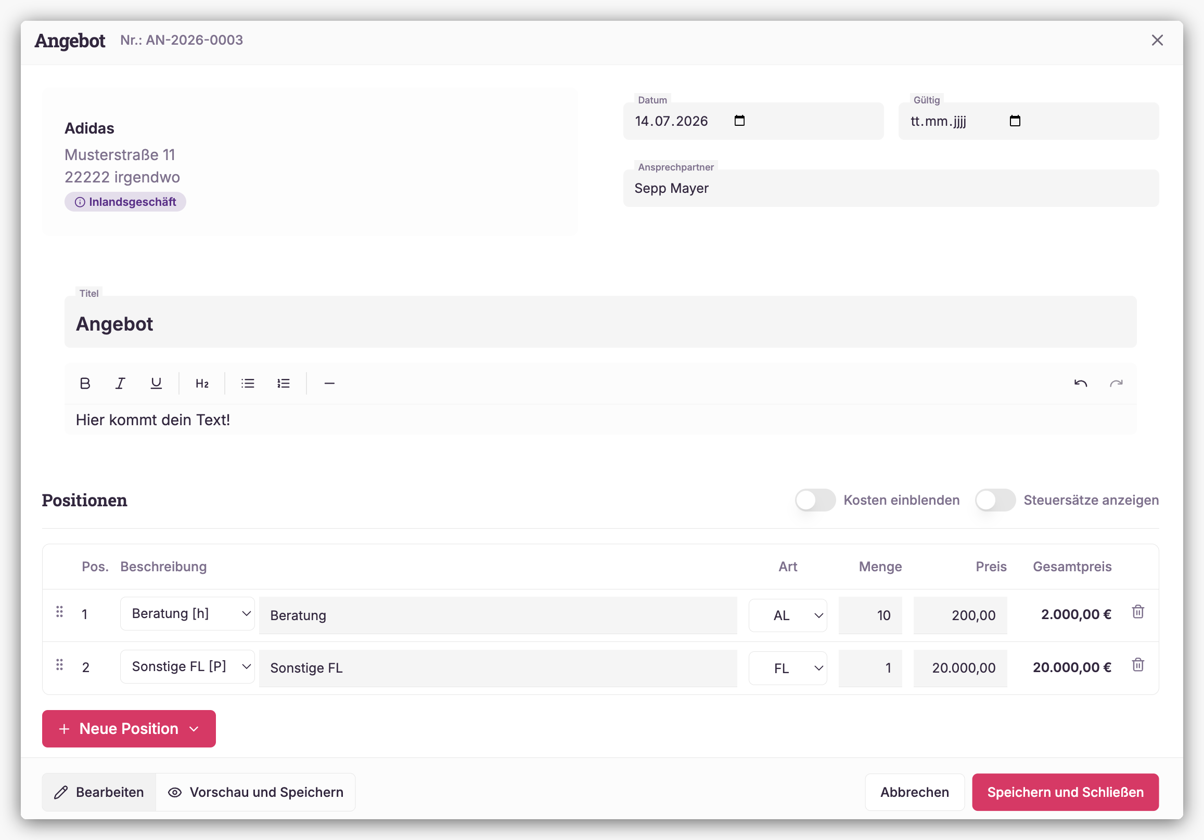The width and height of the screenshot is (1204, 840).
Task: Open calendar picker for Datum field
Action: pos(739,121)
